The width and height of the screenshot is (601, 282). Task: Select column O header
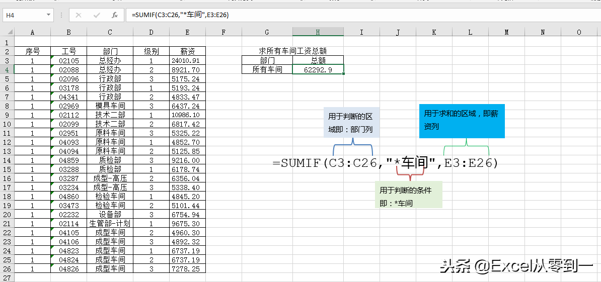pyautogui.click(x=579, y=33)
